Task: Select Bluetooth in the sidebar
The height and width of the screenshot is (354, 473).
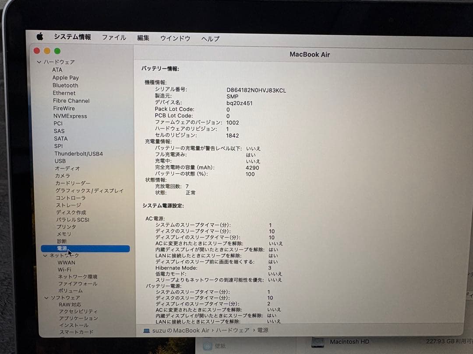Action: 65,85
